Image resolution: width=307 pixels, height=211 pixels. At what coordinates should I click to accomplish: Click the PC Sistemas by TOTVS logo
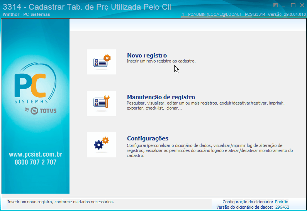pos(36,88)
